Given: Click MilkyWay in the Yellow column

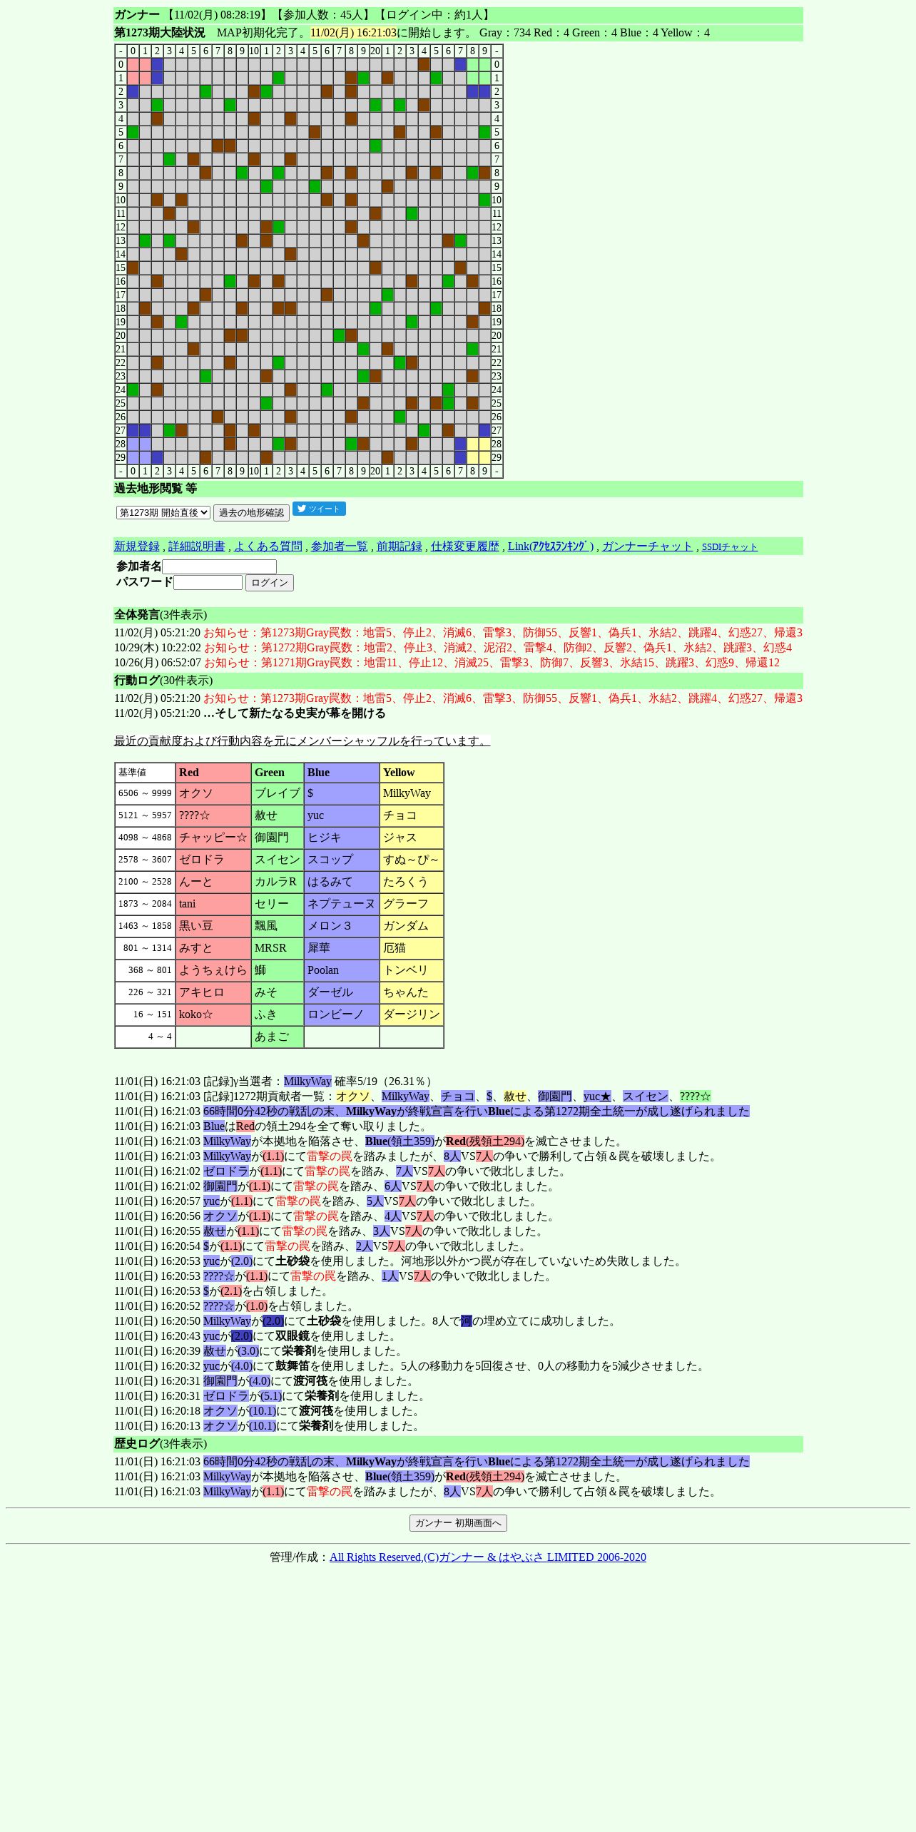Looking at the screenshot, I should click(412, 794).
